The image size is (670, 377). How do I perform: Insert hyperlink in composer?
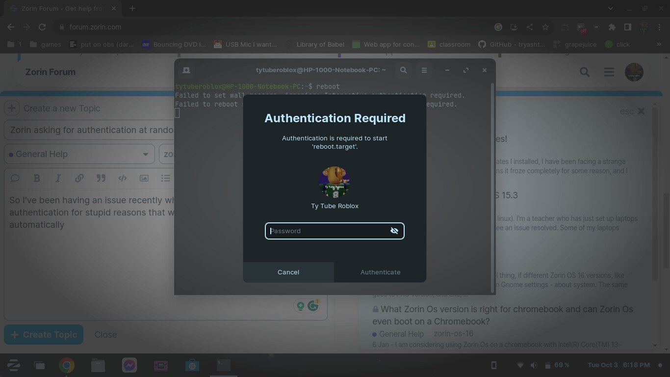point(79,178)
